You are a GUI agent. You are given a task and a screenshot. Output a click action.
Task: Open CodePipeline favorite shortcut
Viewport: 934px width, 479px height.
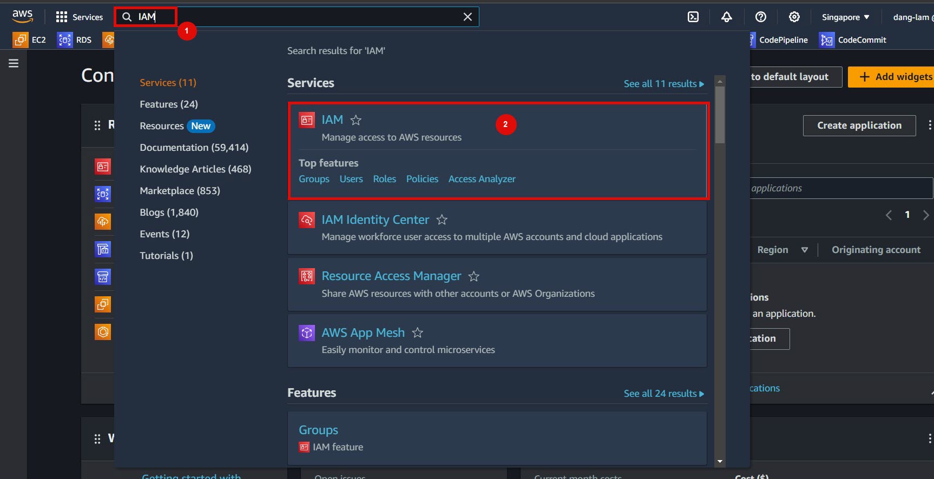(x=779, y=40)
